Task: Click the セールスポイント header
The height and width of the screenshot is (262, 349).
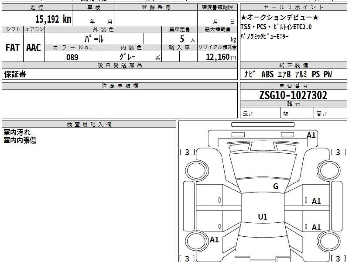Action: [x=293, y=8]
